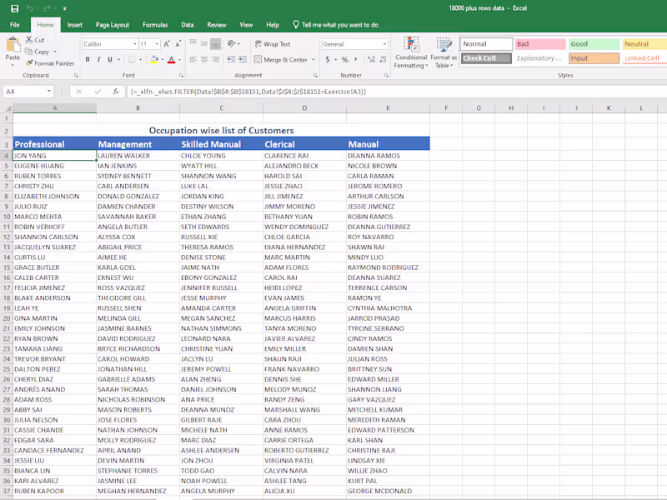Apply underline to the selection
The width and height of the screenshot is (667, 500).
tap(109, 59)
